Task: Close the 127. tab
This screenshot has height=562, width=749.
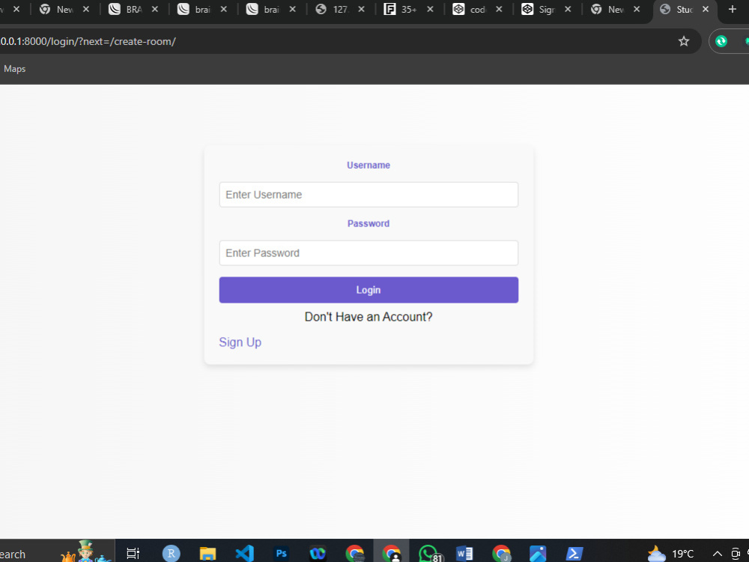Action: [361, 9]
